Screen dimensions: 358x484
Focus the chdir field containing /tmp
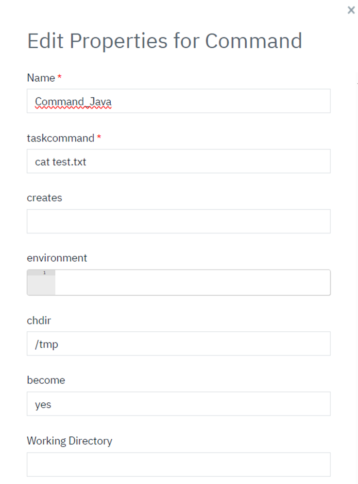(178, 344)
